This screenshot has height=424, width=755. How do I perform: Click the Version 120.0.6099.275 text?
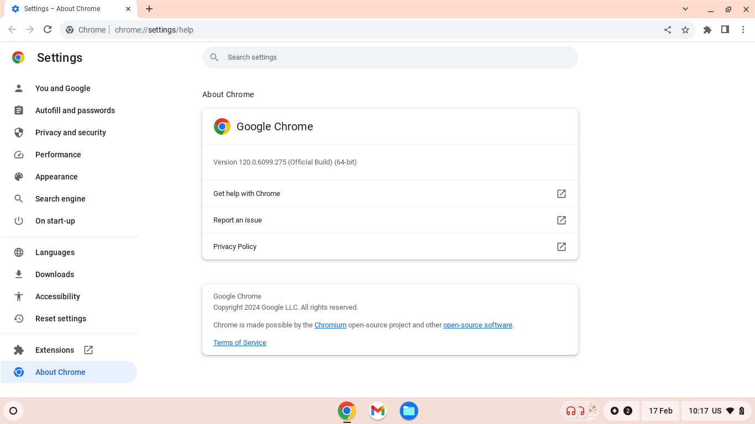tap(285, 162)
